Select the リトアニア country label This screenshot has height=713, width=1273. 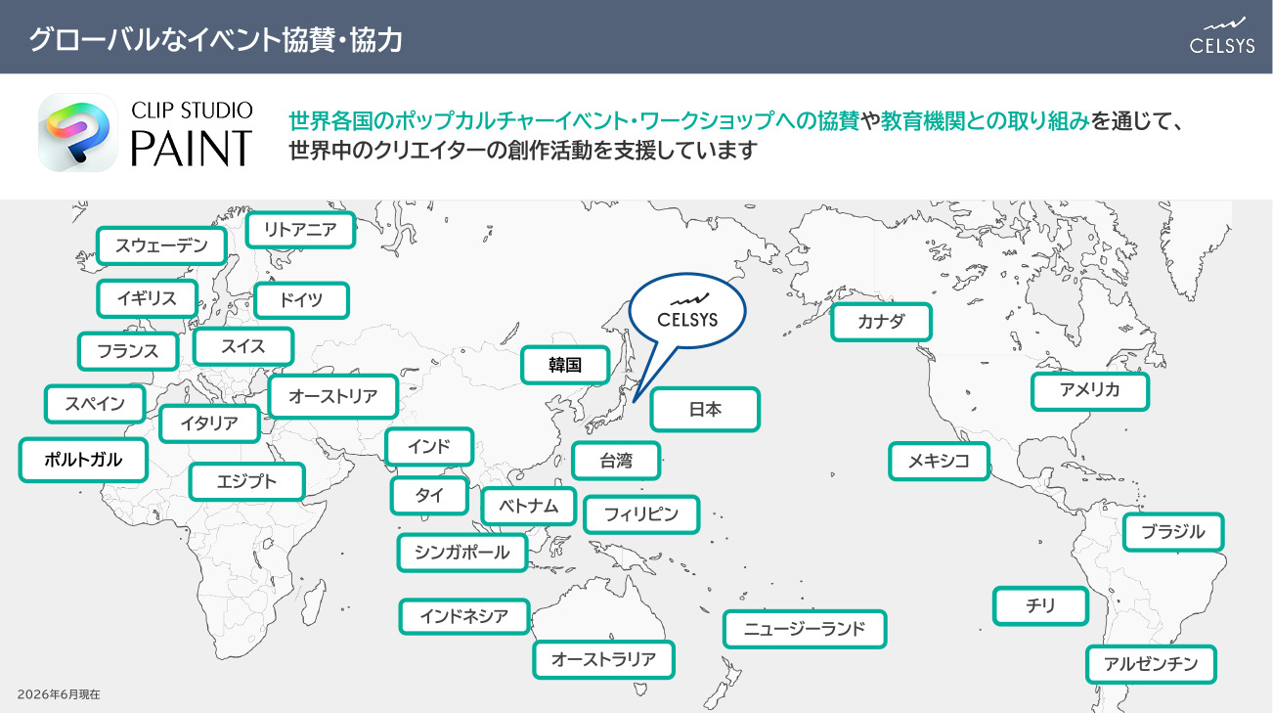click(300, 230)
